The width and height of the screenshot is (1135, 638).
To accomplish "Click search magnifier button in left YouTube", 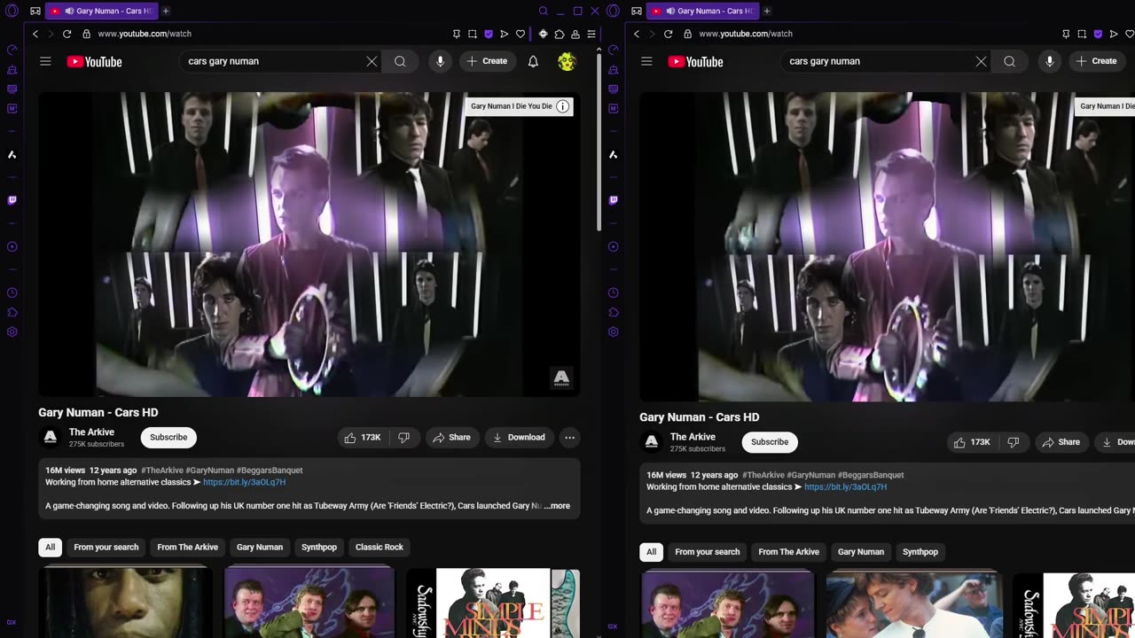I will click(x=400, y=61).
